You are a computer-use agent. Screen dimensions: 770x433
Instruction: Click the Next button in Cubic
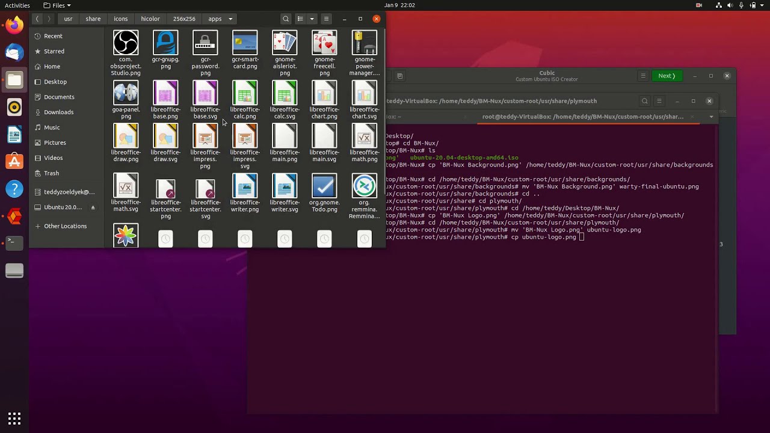pos(667,76)
